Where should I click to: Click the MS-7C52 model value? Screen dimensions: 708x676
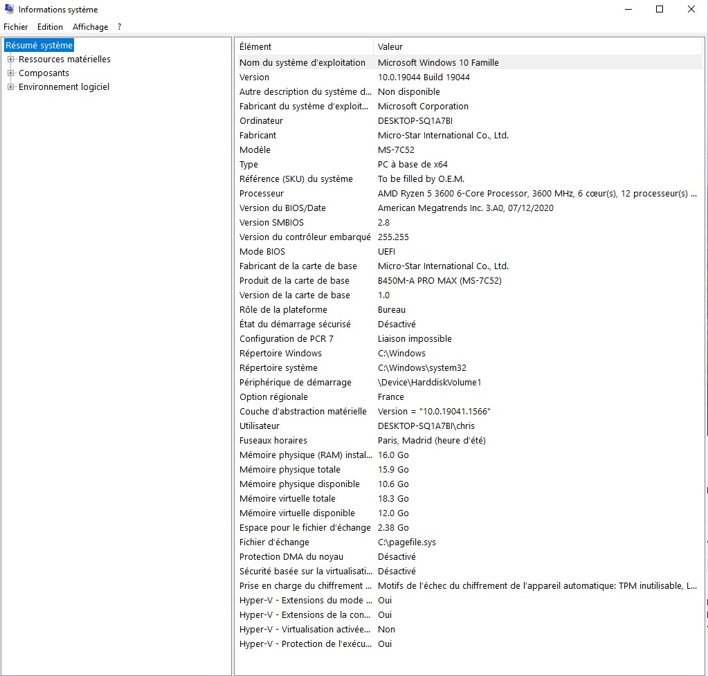tap(396, 150)
